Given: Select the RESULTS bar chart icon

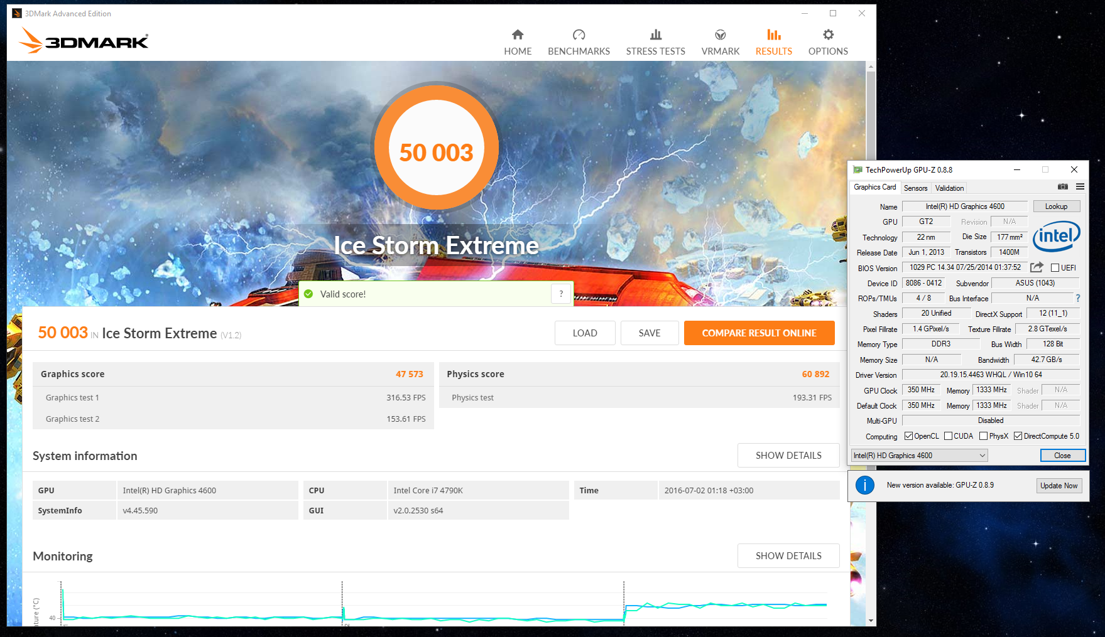Looking at the screenshot, I should (x=774, y=35).
